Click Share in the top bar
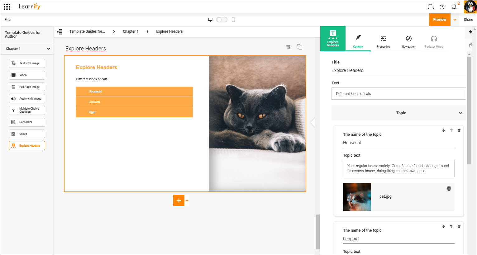Screen dimensions: 477x255 [x=468, y=19]
